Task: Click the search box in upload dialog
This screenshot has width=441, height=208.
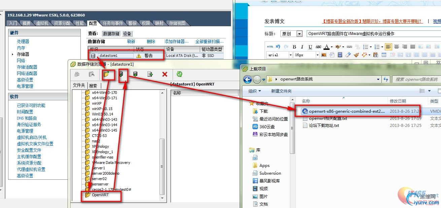Action: (416, 79)
